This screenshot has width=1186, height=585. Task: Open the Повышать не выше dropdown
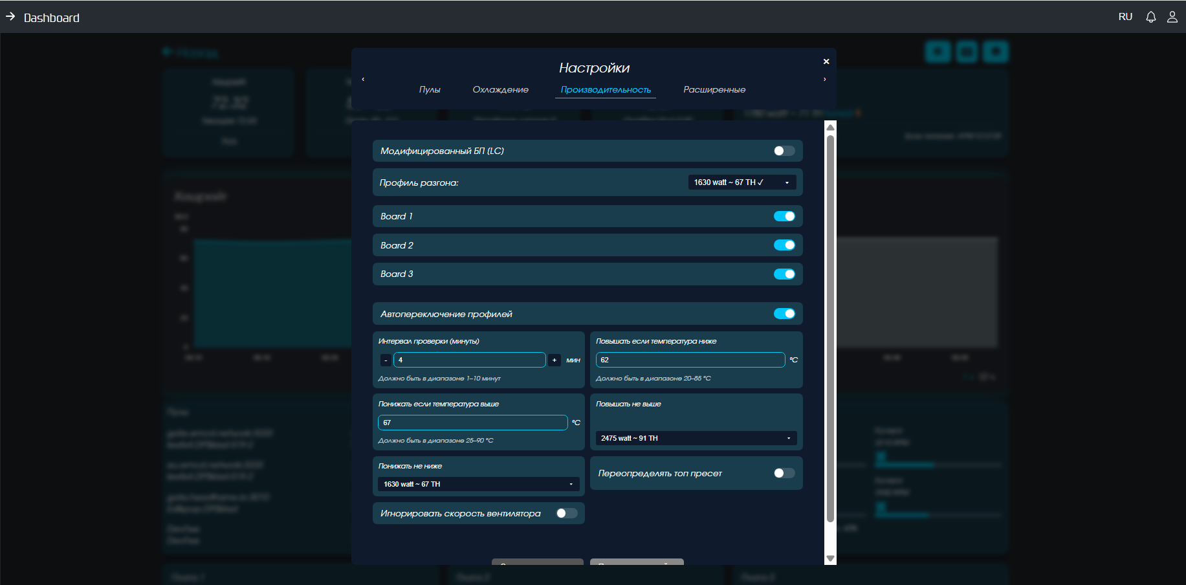(x=696, y=438)
